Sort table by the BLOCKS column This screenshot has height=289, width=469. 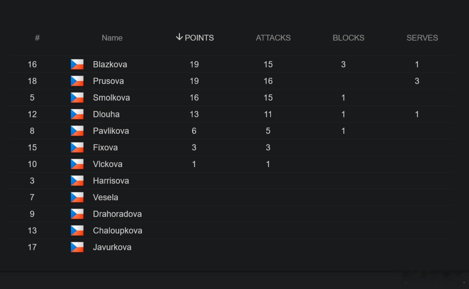coord(348,38)
